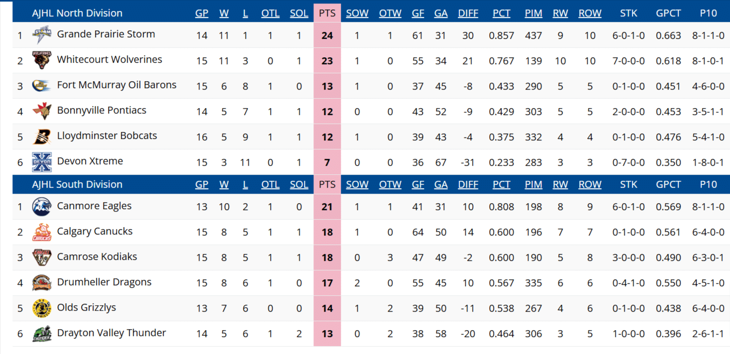Sort South Division by GF column
Viewport: 730px width, 354px height.
pos(417,185)
